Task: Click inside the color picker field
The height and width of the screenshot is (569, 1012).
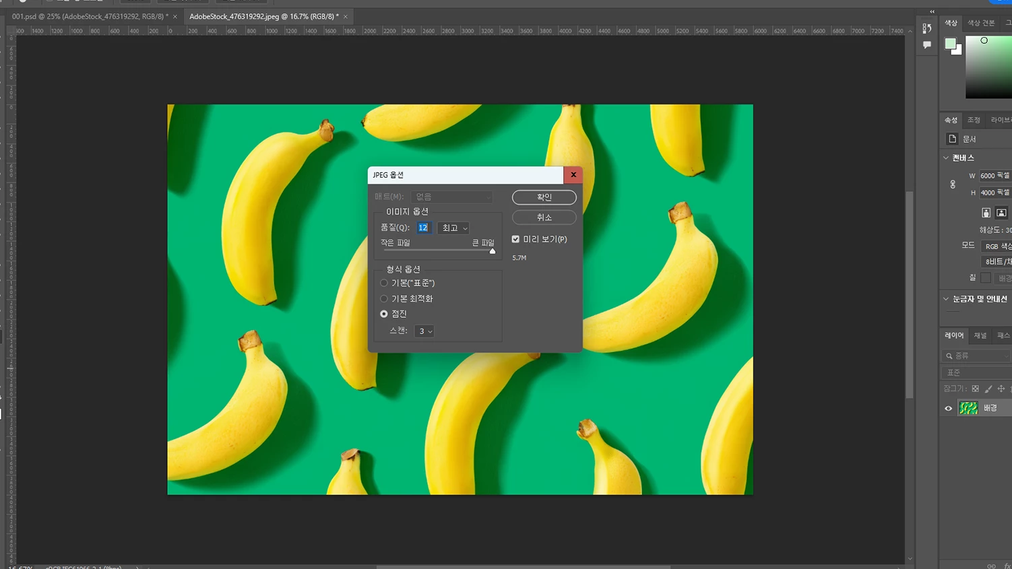Action: pos(988,67)
